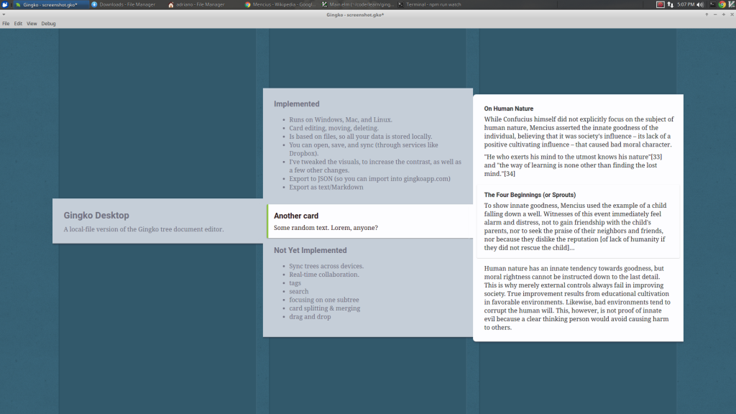736x414 pixels.
Task: Switch to Terminal npm run watch window
Action: point(433,4)
